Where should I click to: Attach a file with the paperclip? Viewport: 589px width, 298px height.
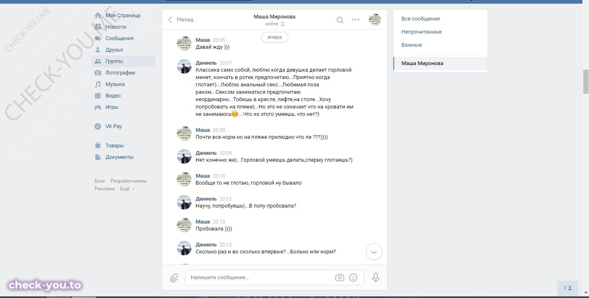[x=174, y=278]
